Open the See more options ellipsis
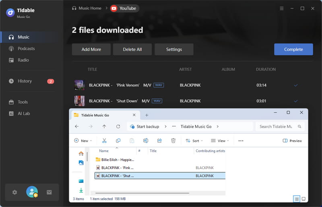This screenshot has height=207, width=322. (x=241, y=141)
